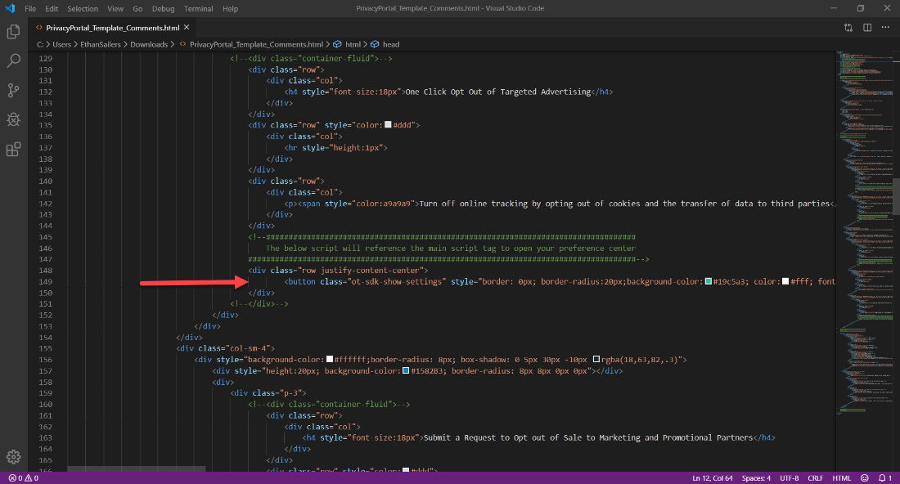
Task: Send feedback via the smiley icon
Action: click(x=864, y=477)
